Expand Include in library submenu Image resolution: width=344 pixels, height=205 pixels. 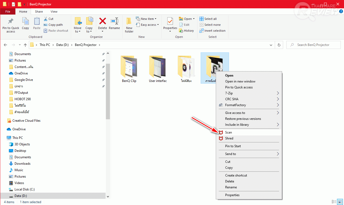coord(249,125)
